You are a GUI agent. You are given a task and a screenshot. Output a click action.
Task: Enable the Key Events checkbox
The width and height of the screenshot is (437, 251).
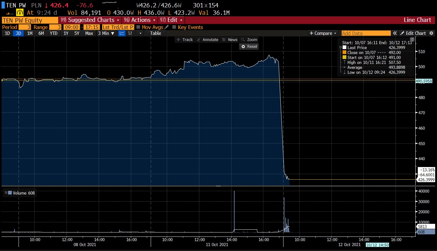pos(174,27)
